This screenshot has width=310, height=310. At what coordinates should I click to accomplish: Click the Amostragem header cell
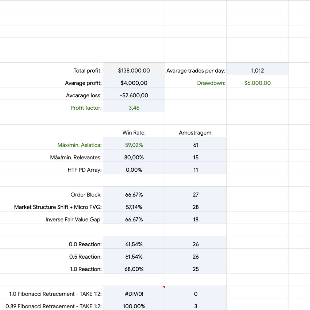[x=195, y=133]
